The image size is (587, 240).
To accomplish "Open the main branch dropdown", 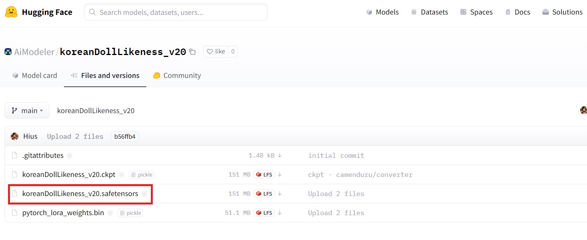I will [27, 110].
